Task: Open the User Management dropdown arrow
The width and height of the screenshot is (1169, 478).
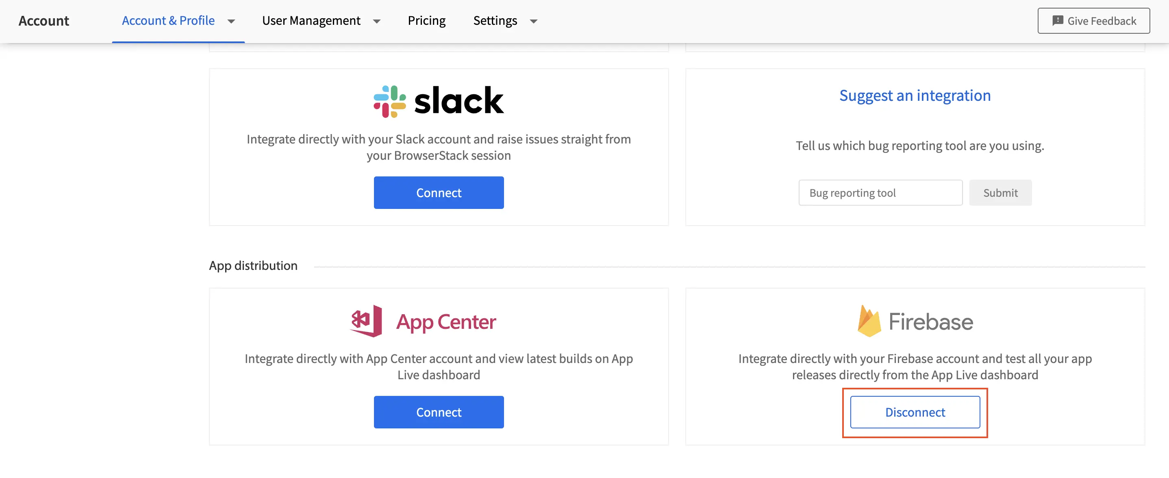Action: click(x=377, y=21)
